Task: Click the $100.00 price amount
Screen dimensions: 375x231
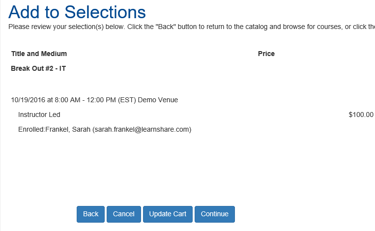Action: pyautogui.click(x=361, y=115)
